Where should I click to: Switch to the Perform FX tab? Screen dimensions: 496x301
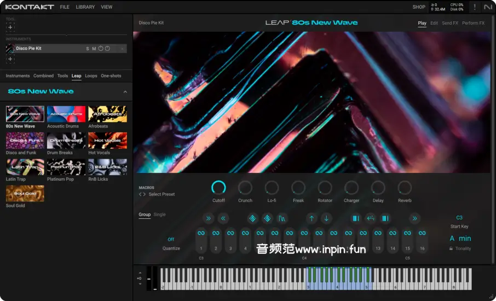click(x=473, y=23)
